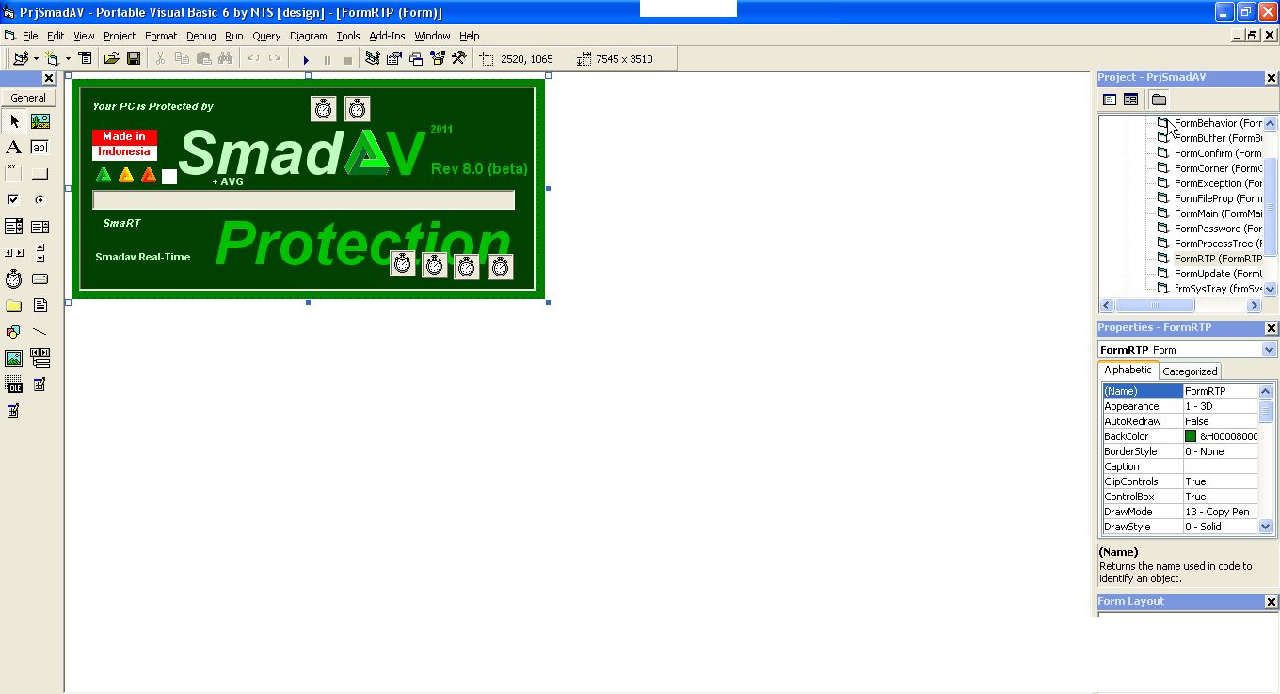Switch to the Alphabetic properties tab
This screenshot has width=1280, height=694.
(x=1128, y=371)
